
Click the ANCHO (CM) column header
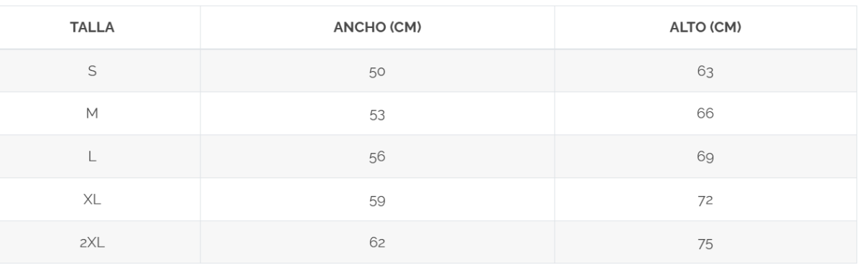tap(377, 28)
